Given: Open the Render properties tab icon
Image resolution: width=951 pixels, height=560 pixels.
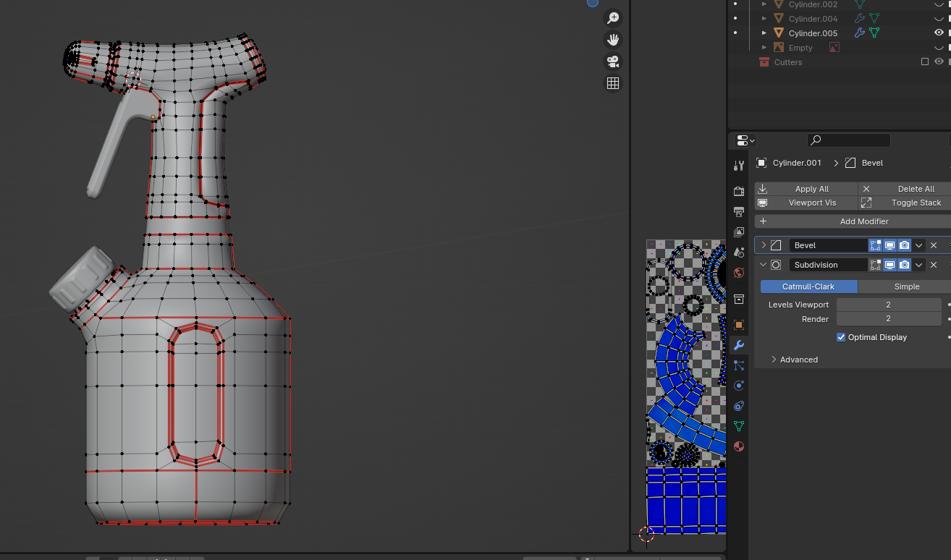Looking at the screenshot, I should click(x=739, y=192).
